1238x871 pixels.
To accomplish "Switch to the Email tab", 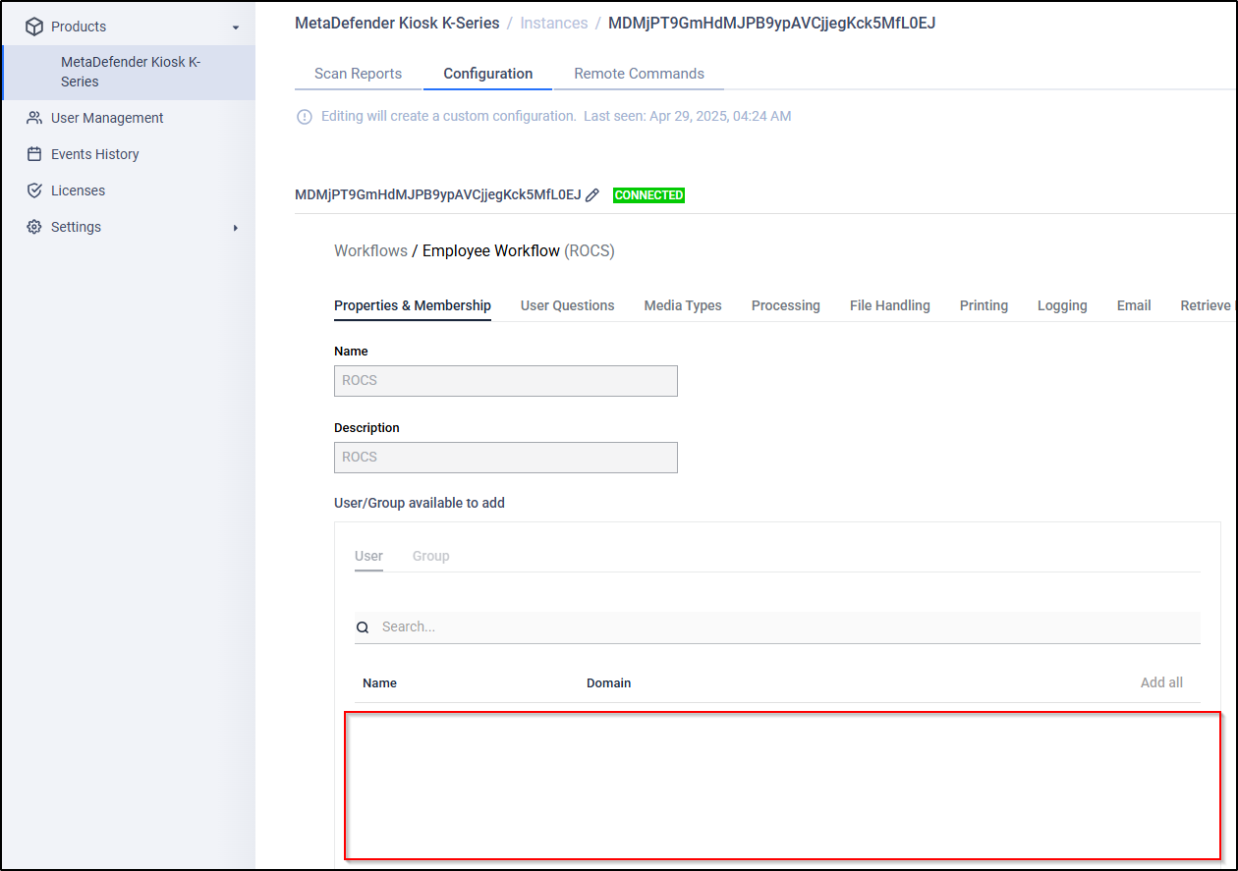I will point(1134,305).
